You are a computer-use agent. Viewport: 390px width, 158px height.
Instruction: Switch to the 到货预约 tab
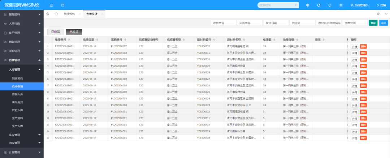[69, 14]
